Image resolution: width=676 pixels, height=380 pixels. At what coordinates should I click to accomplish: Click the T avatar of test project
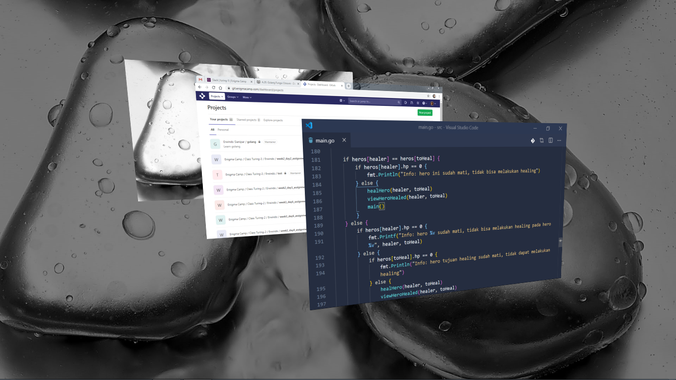point(217,175)
